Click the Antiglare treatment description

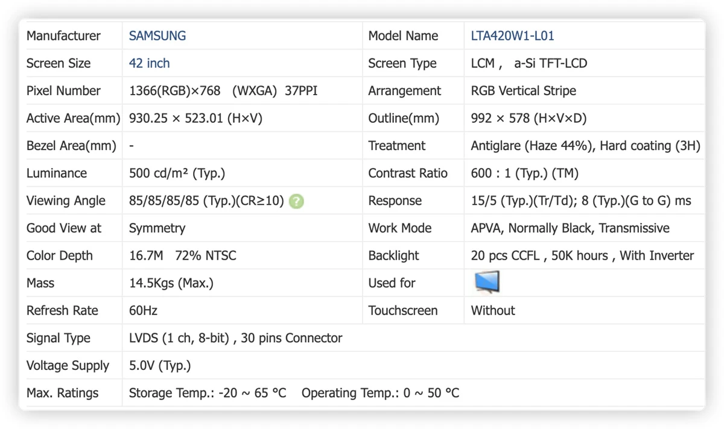coord(585,146)
